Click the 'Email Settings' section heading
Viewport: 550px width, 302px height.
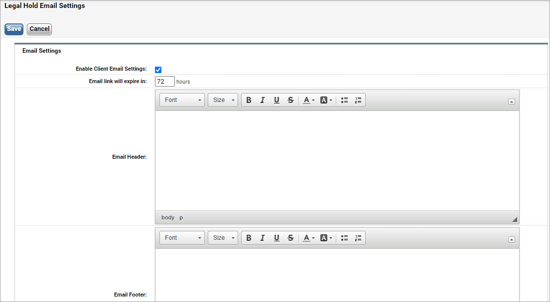click(x=42, y=51)
